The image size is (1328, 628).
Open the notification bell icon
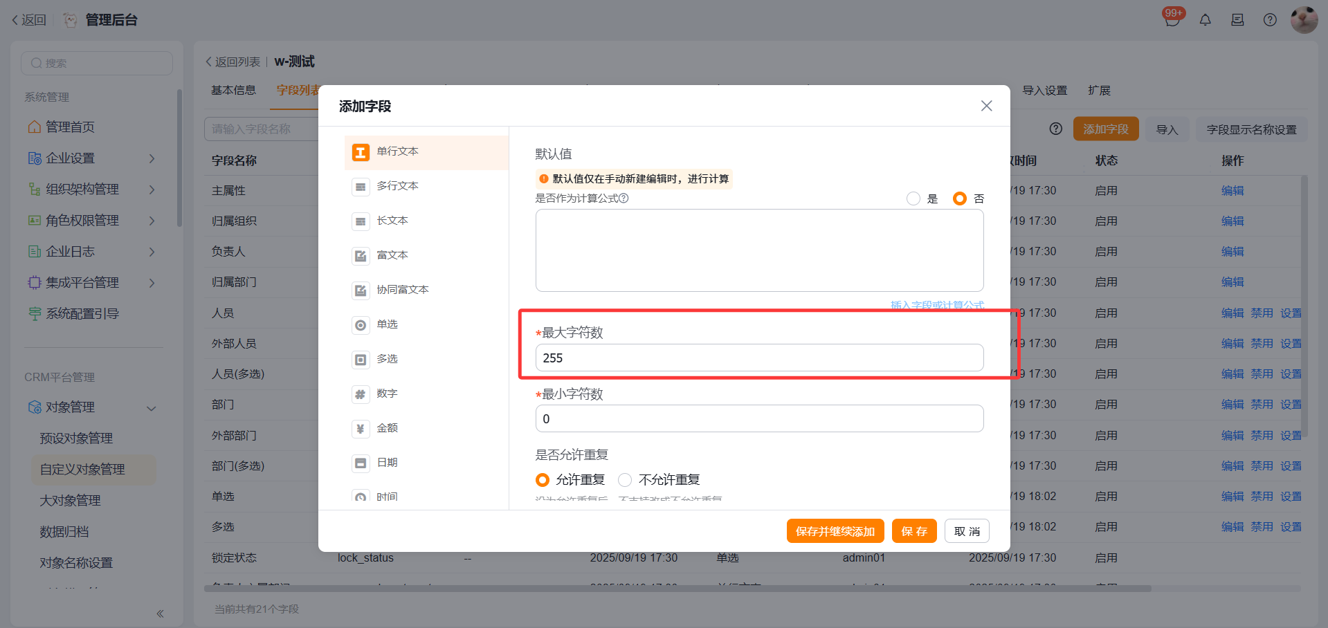pyautogui.click(x=1205, y=20)
